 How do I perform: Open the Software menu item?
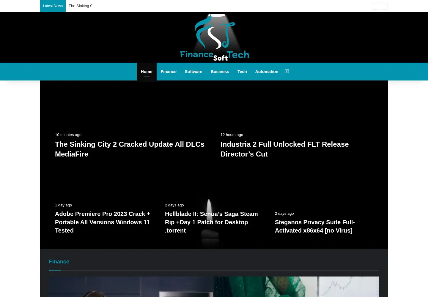tap(193, 72)
